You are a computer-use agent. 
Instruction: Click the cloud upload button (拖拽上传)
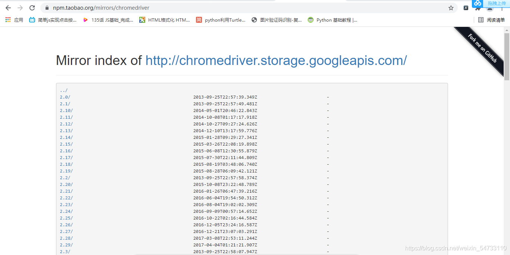pos(491,3)
